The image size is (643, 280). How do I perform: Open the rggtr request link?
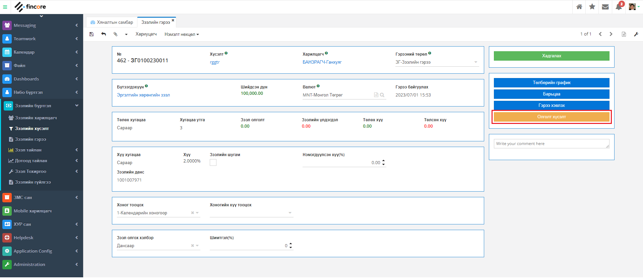click(x=215, y=62)
